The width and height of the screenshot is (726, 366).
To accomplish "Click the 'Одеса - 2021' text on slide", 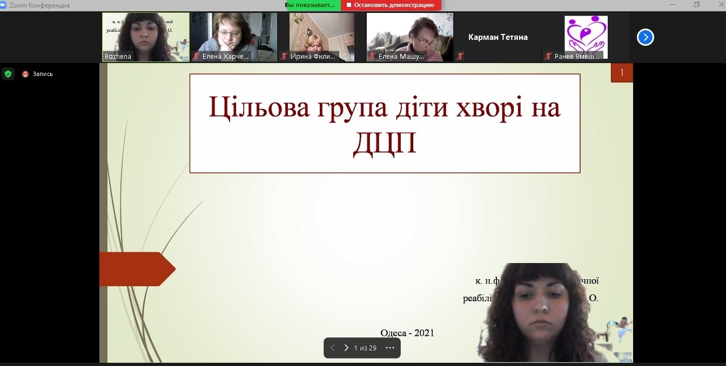I will pyautogui.click(x=407, y=333).
